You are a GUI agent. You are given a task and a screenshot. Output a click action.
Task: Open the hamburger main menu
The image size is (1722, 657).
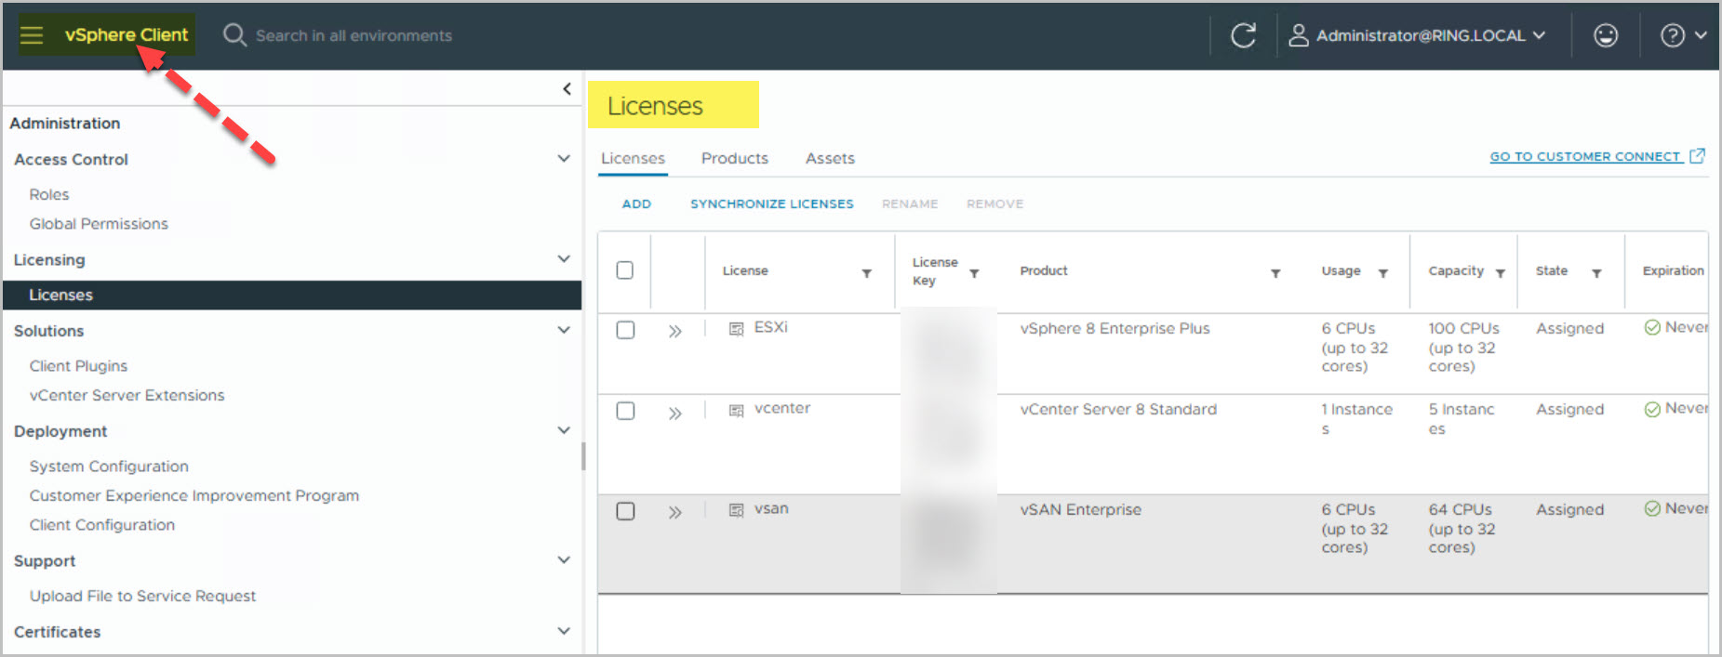[x=32, y=35]
